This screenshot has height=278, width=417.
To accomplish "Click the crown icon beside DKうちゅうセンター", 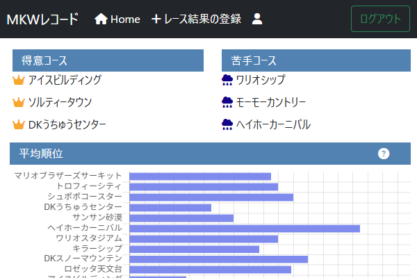I will click(x=19, y=125).
